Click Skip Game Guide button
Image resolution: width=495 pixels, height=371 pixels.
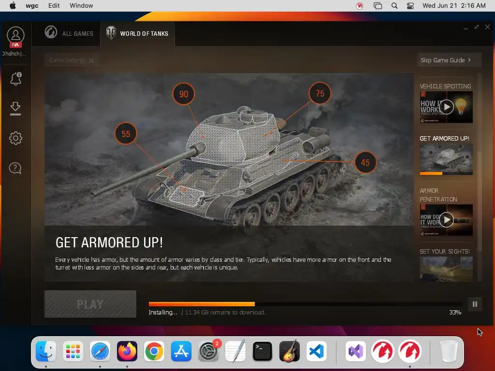(x=449, y=60)
